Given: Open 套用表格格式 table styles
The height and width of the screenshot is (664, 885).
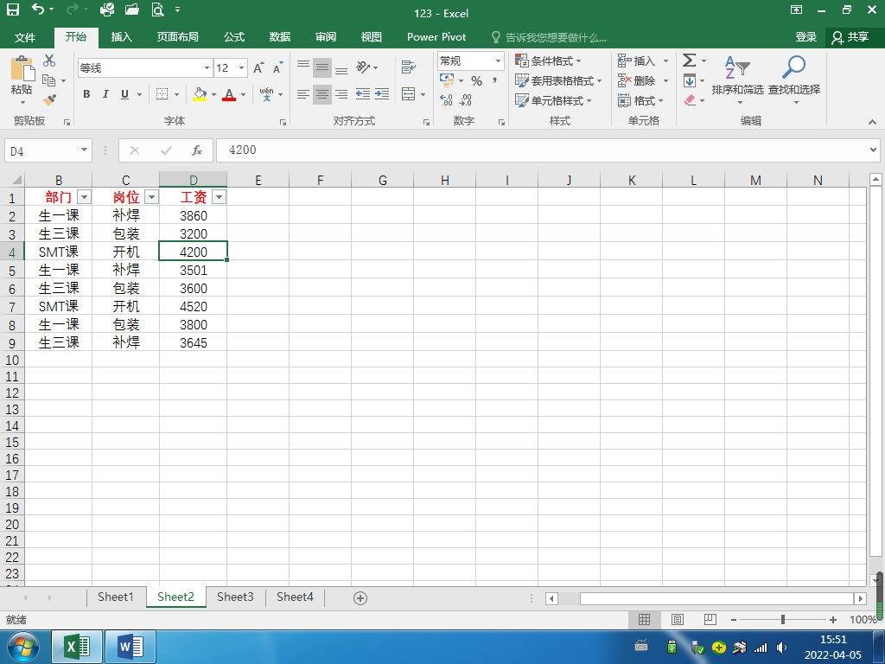Looking at the screenshot, I should (x=559, y=80).
